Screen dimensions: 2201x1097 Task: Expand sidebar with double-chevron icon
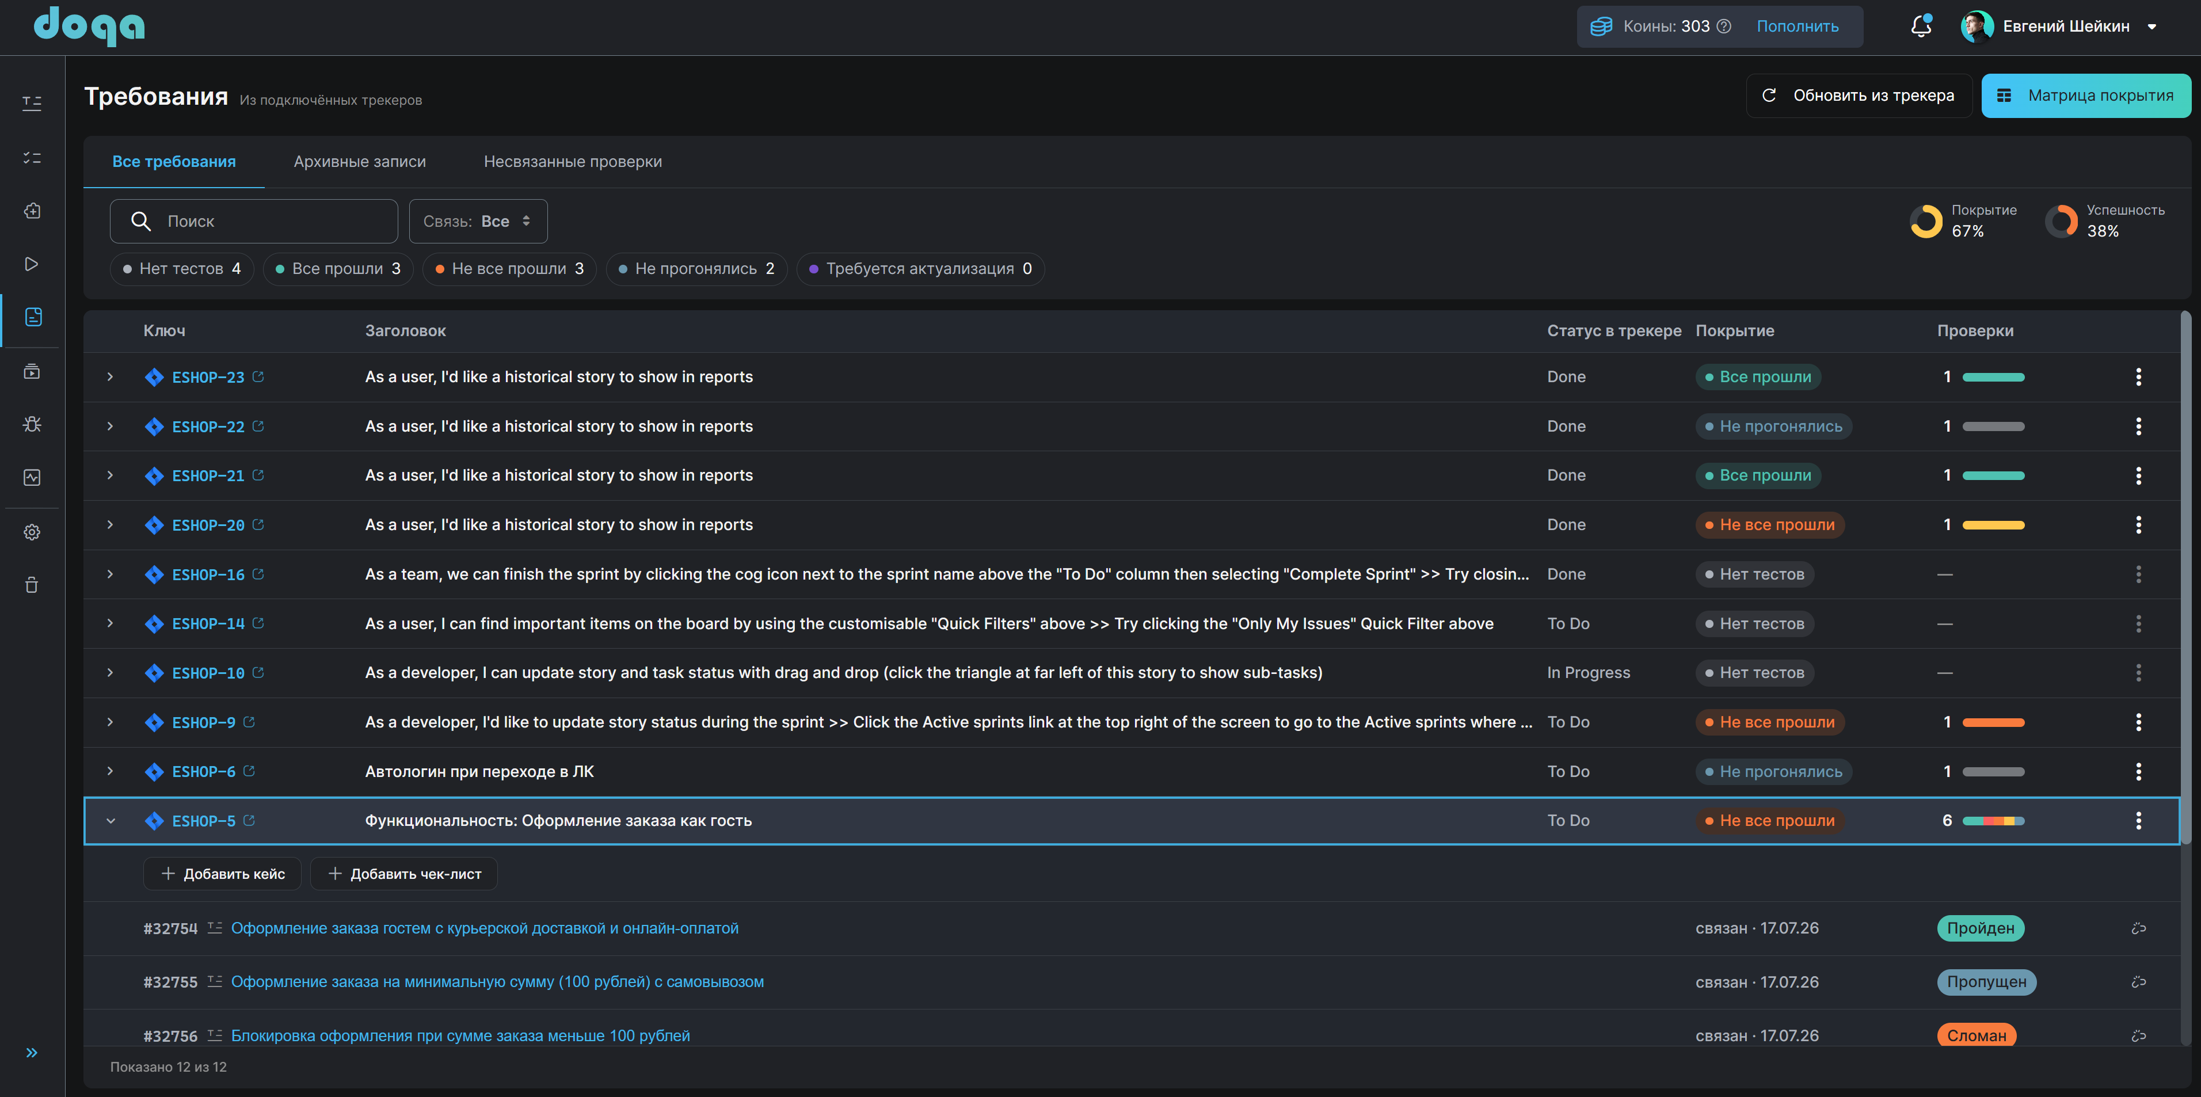[32, 1053]
